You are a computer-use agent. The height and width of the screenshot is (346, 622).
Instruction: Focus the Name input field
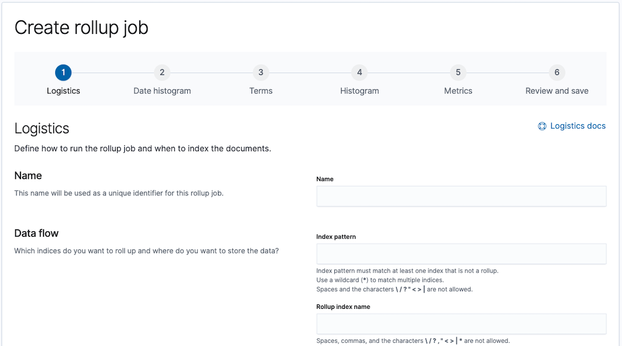(461, 196)
